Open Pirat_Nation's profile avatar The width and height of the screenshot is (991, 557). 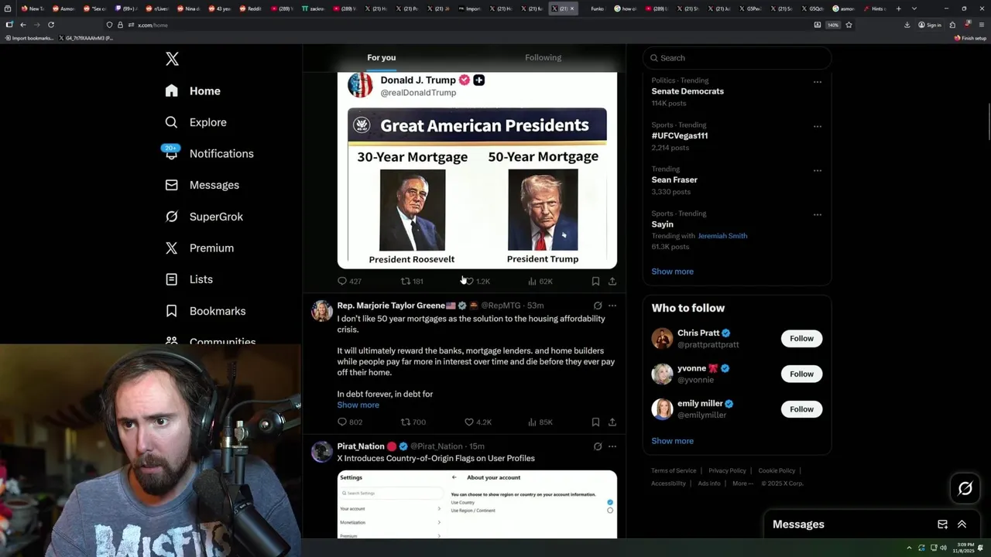coord(321,452)
